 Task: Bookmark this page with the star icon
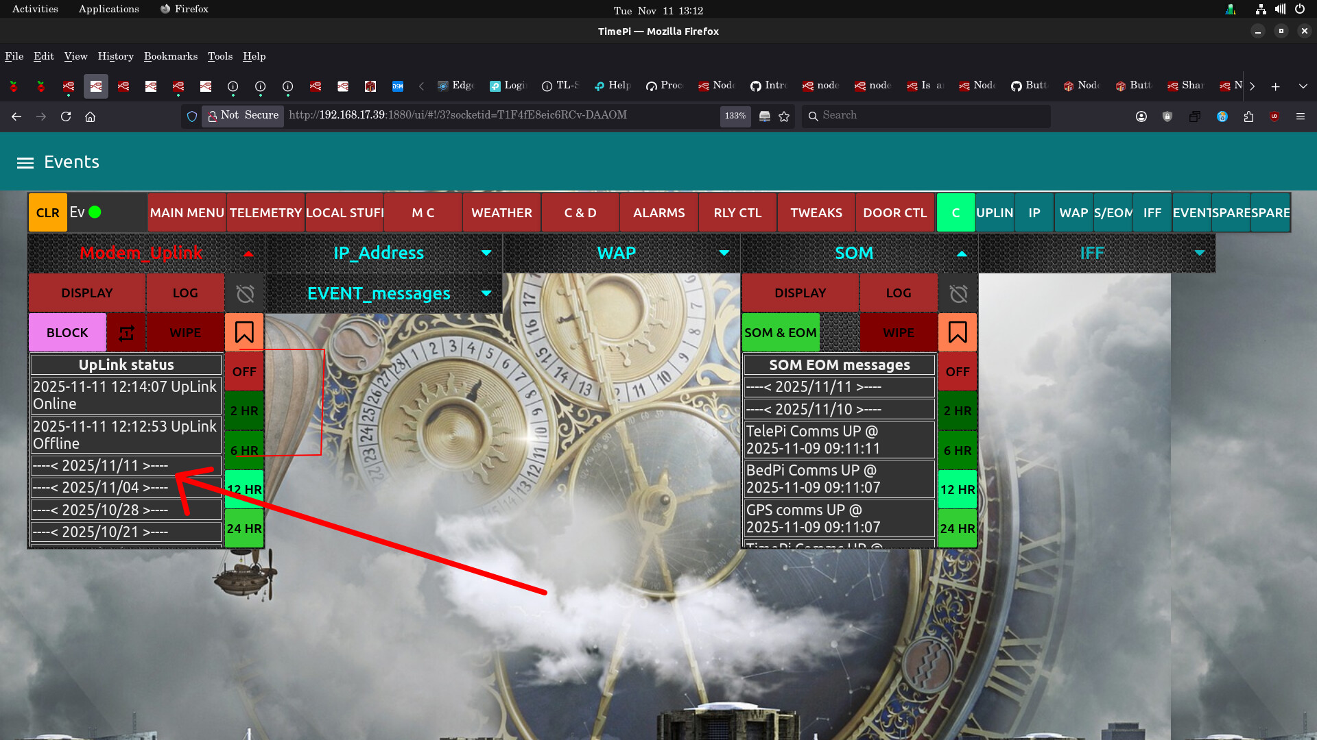[784, 116]
